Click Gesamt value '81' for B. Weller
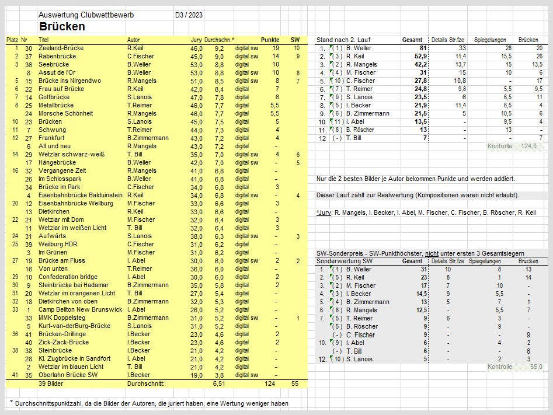 coord(423,48)
